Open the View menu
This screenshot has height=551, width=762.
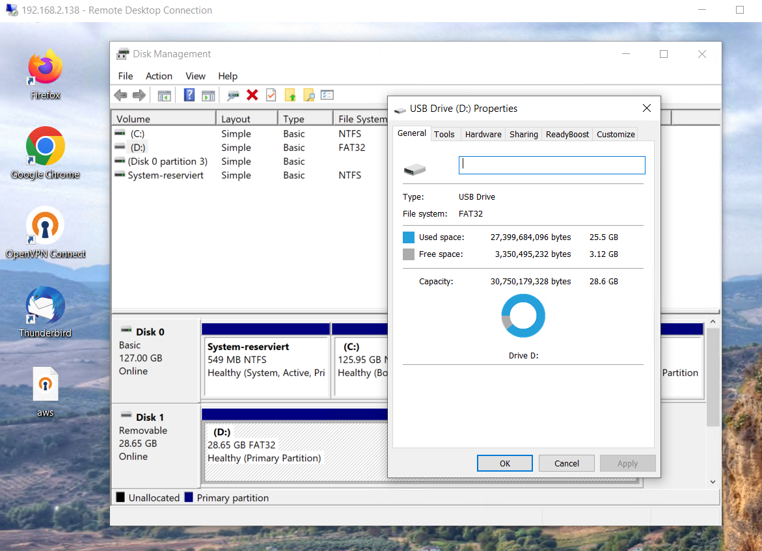click(195, 76)
